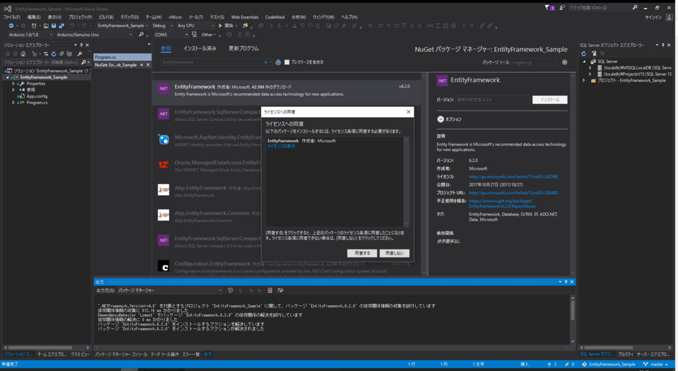The height and width of the screenshot is (371, 678).
Task: Close the license agreement dialog
Action: click(x=408, y=112)
